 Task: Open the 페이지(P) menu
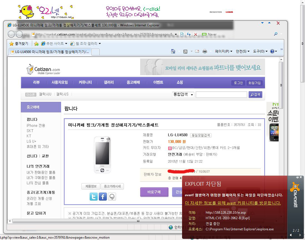(223, 51)
